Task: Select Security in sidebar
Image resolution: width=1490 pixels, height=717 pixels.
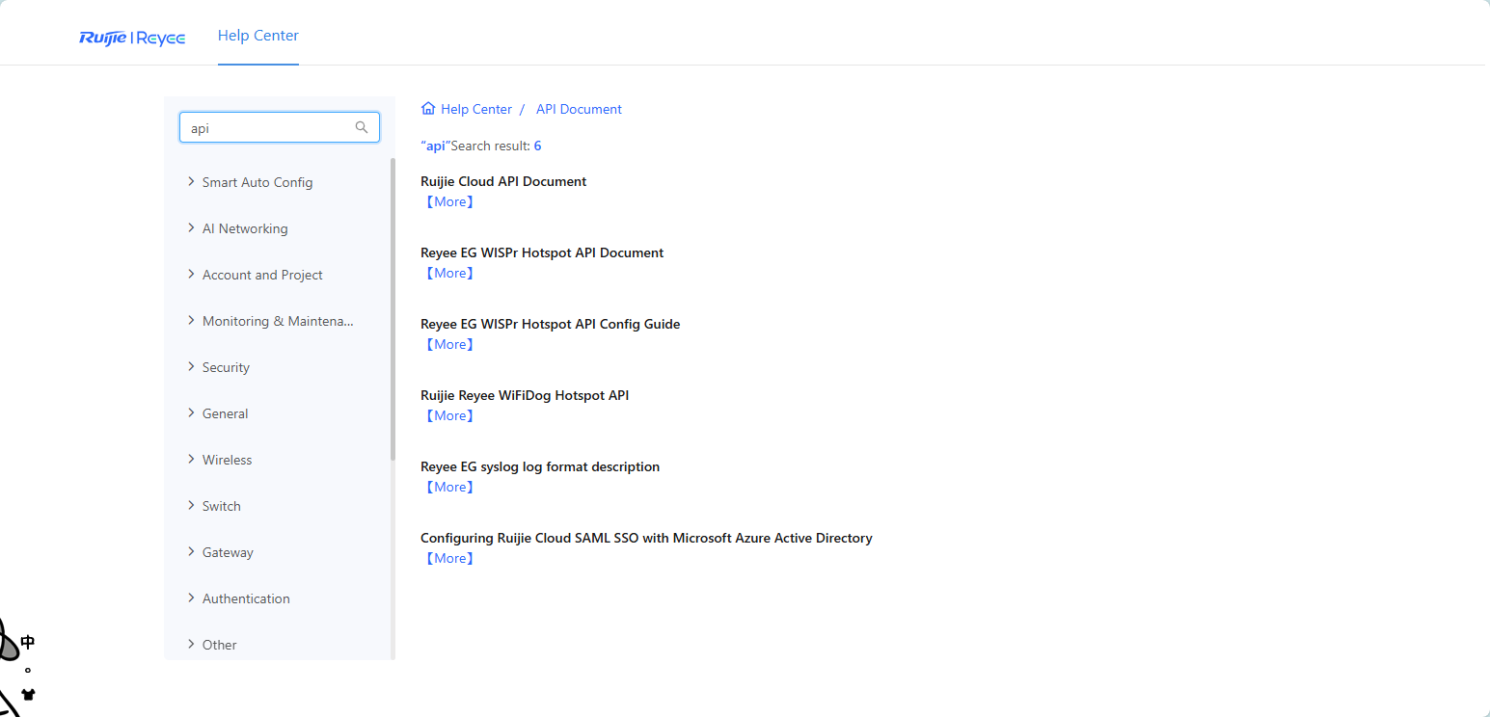Action: point(226,367)
